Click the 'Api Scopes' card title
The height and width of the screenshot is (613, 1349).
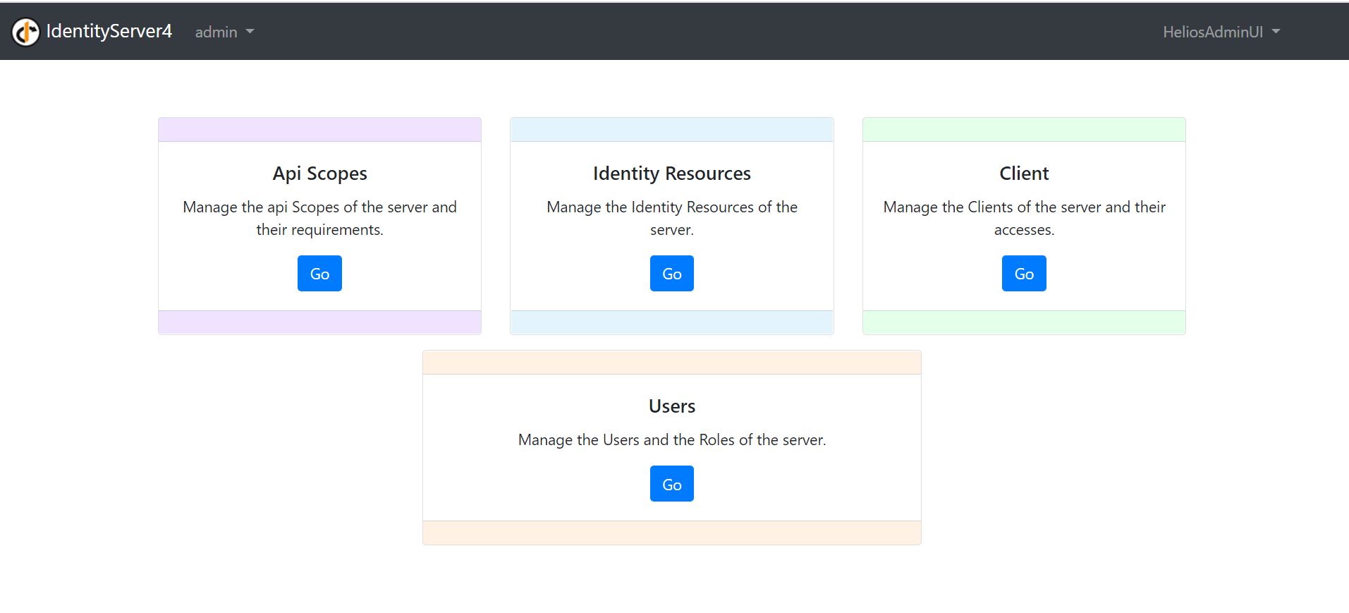point(320,174)
